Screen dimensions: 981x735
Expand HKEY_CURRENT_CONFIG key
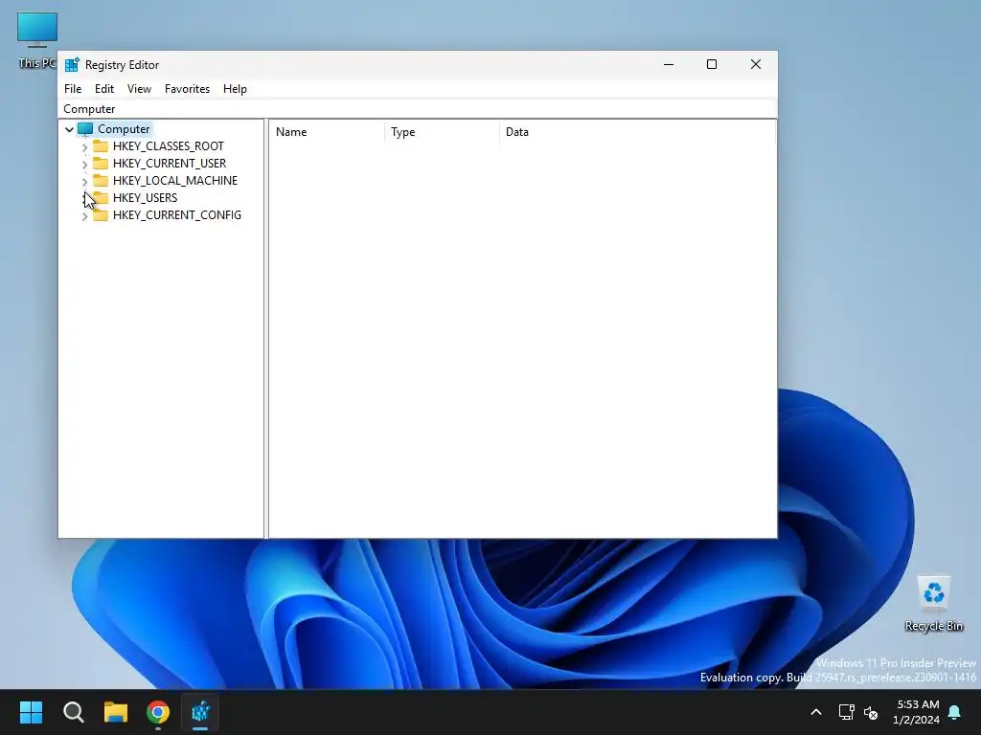(x=84, y=216)
